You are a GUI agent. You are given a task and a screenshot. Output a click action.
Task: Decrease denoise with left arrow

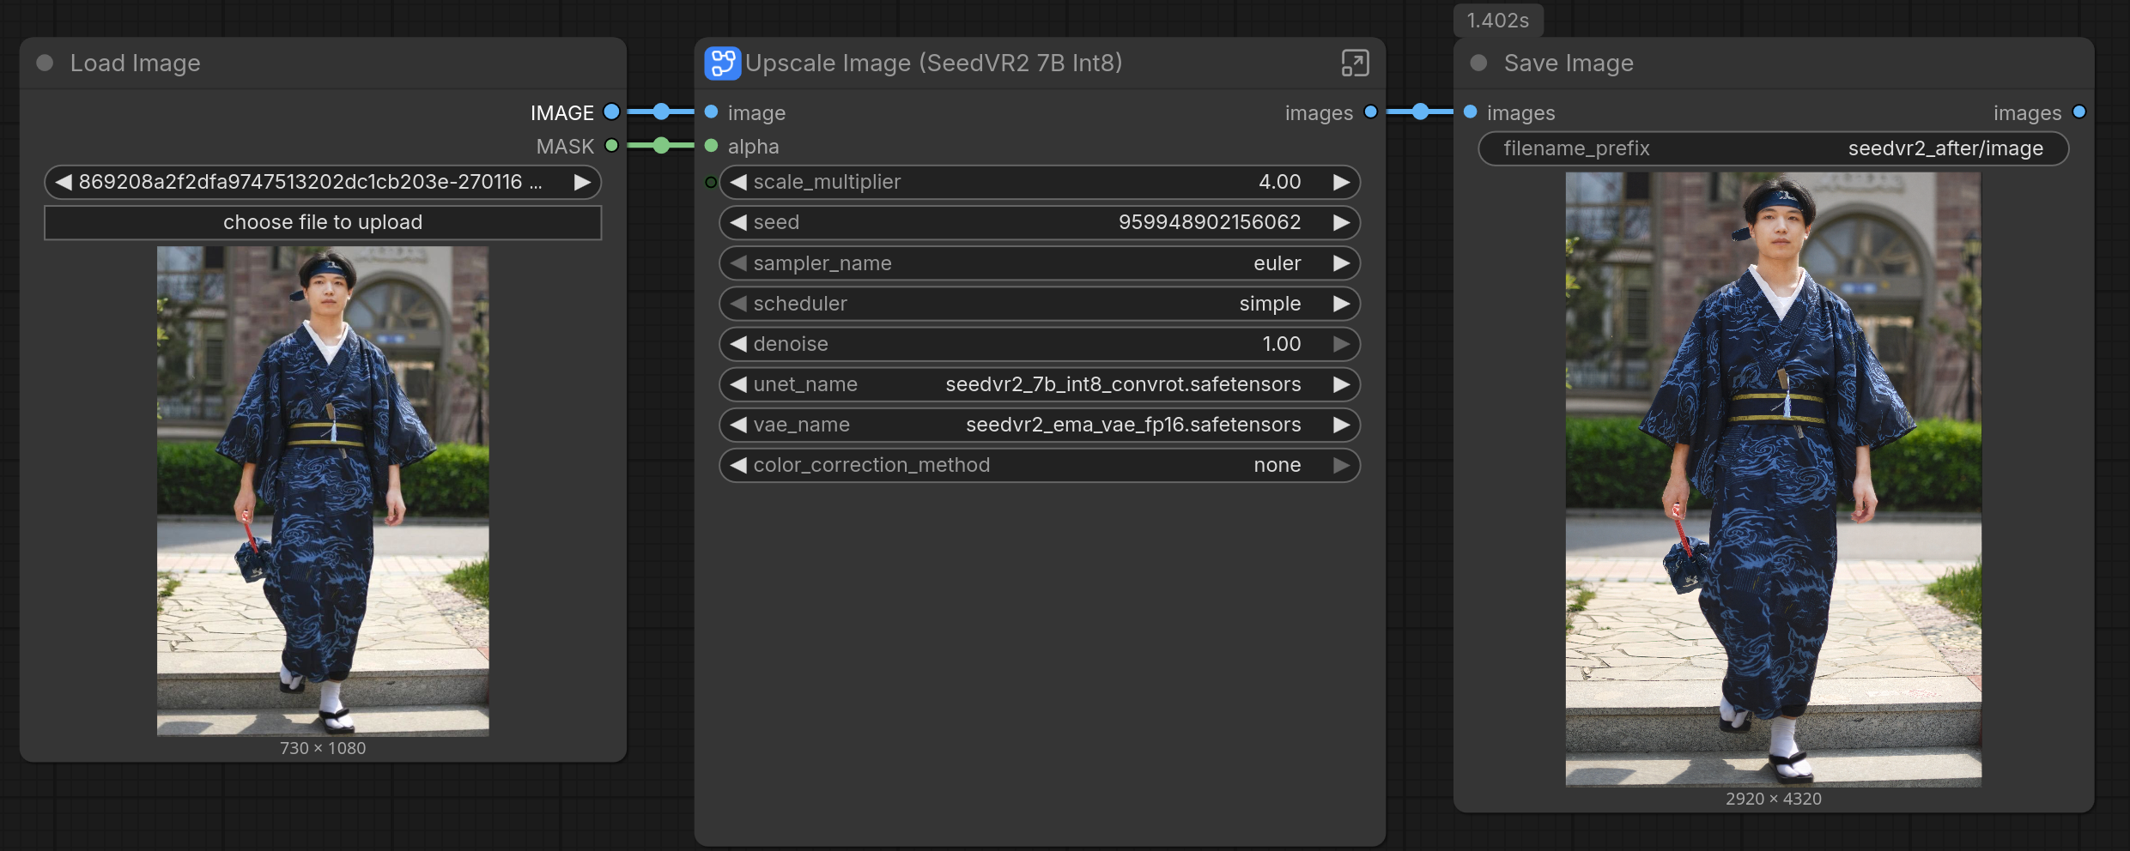pos(737,344)
